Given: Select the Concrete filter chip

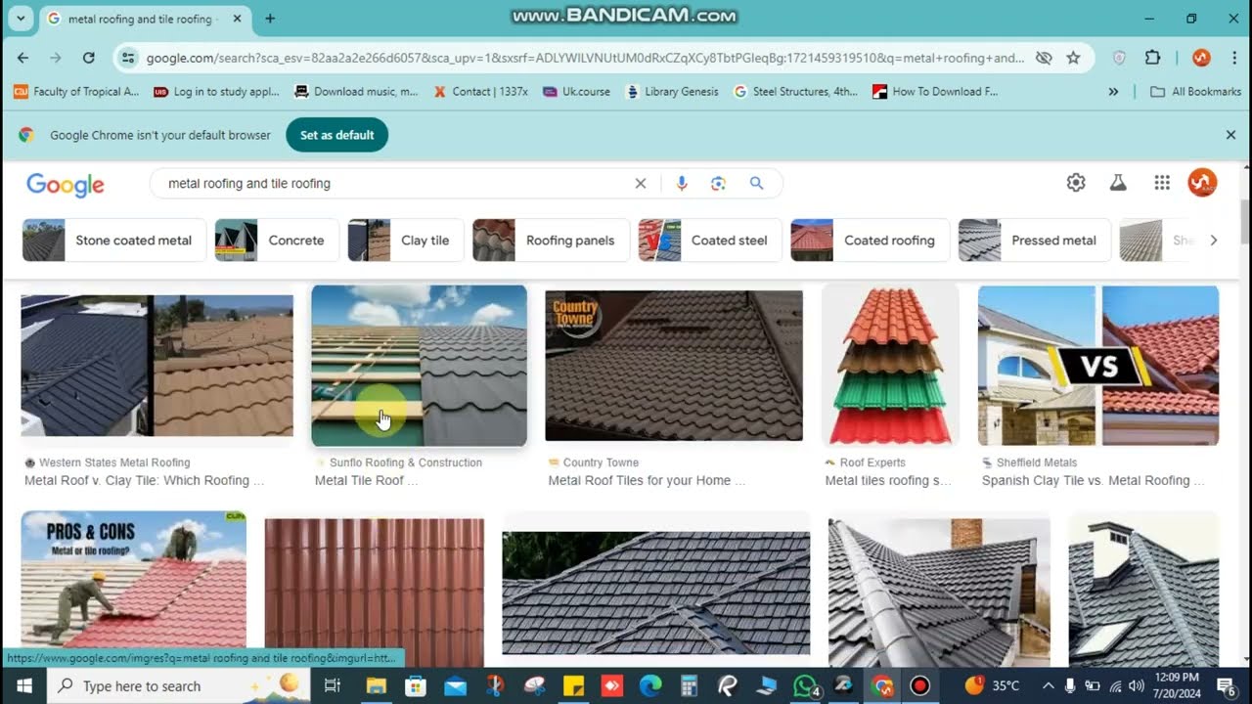Looking at the screenshot, I should pyautogui.click(x=277, y=240).
